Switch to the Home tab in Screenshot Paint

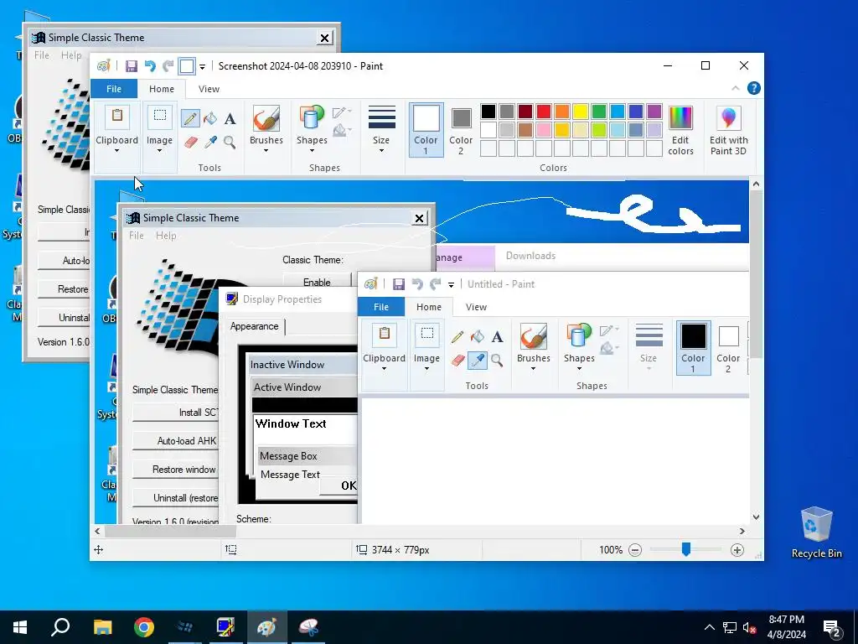coord(162,89)
